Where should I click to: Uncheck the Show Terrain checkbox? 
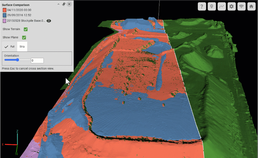26,29
